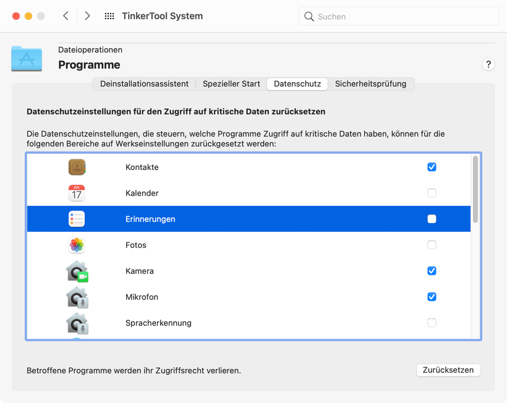The height and width of the screenshot is (403, 507).
Task: Switch to the Spezieller Start tab
Action: pos(231,83)
